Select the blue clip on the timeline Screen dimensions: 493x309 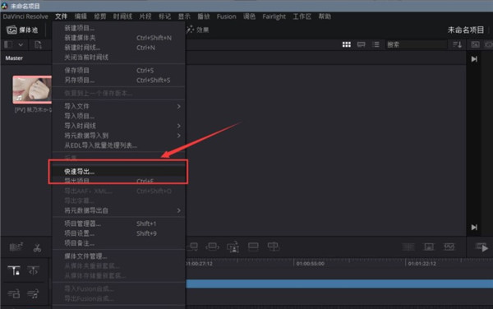pyautogui.click(x=339, y=284)
